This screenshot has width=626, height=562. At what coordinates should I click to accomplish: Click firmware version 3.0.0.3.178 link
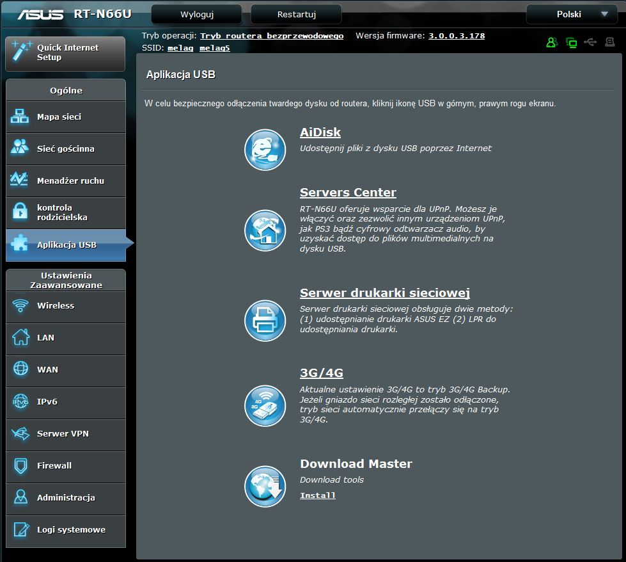[457, 36]
